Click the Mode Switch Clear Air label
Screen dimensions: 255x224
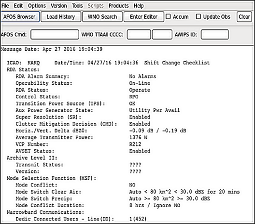tap(48, 192)
